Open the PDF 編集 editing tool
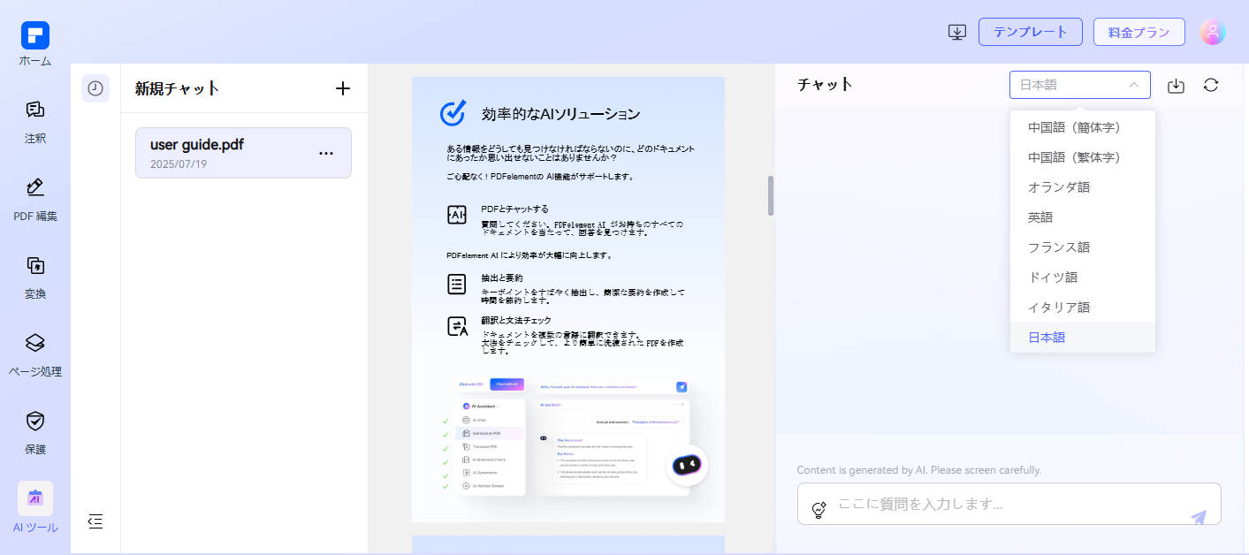 coord(35,200)
